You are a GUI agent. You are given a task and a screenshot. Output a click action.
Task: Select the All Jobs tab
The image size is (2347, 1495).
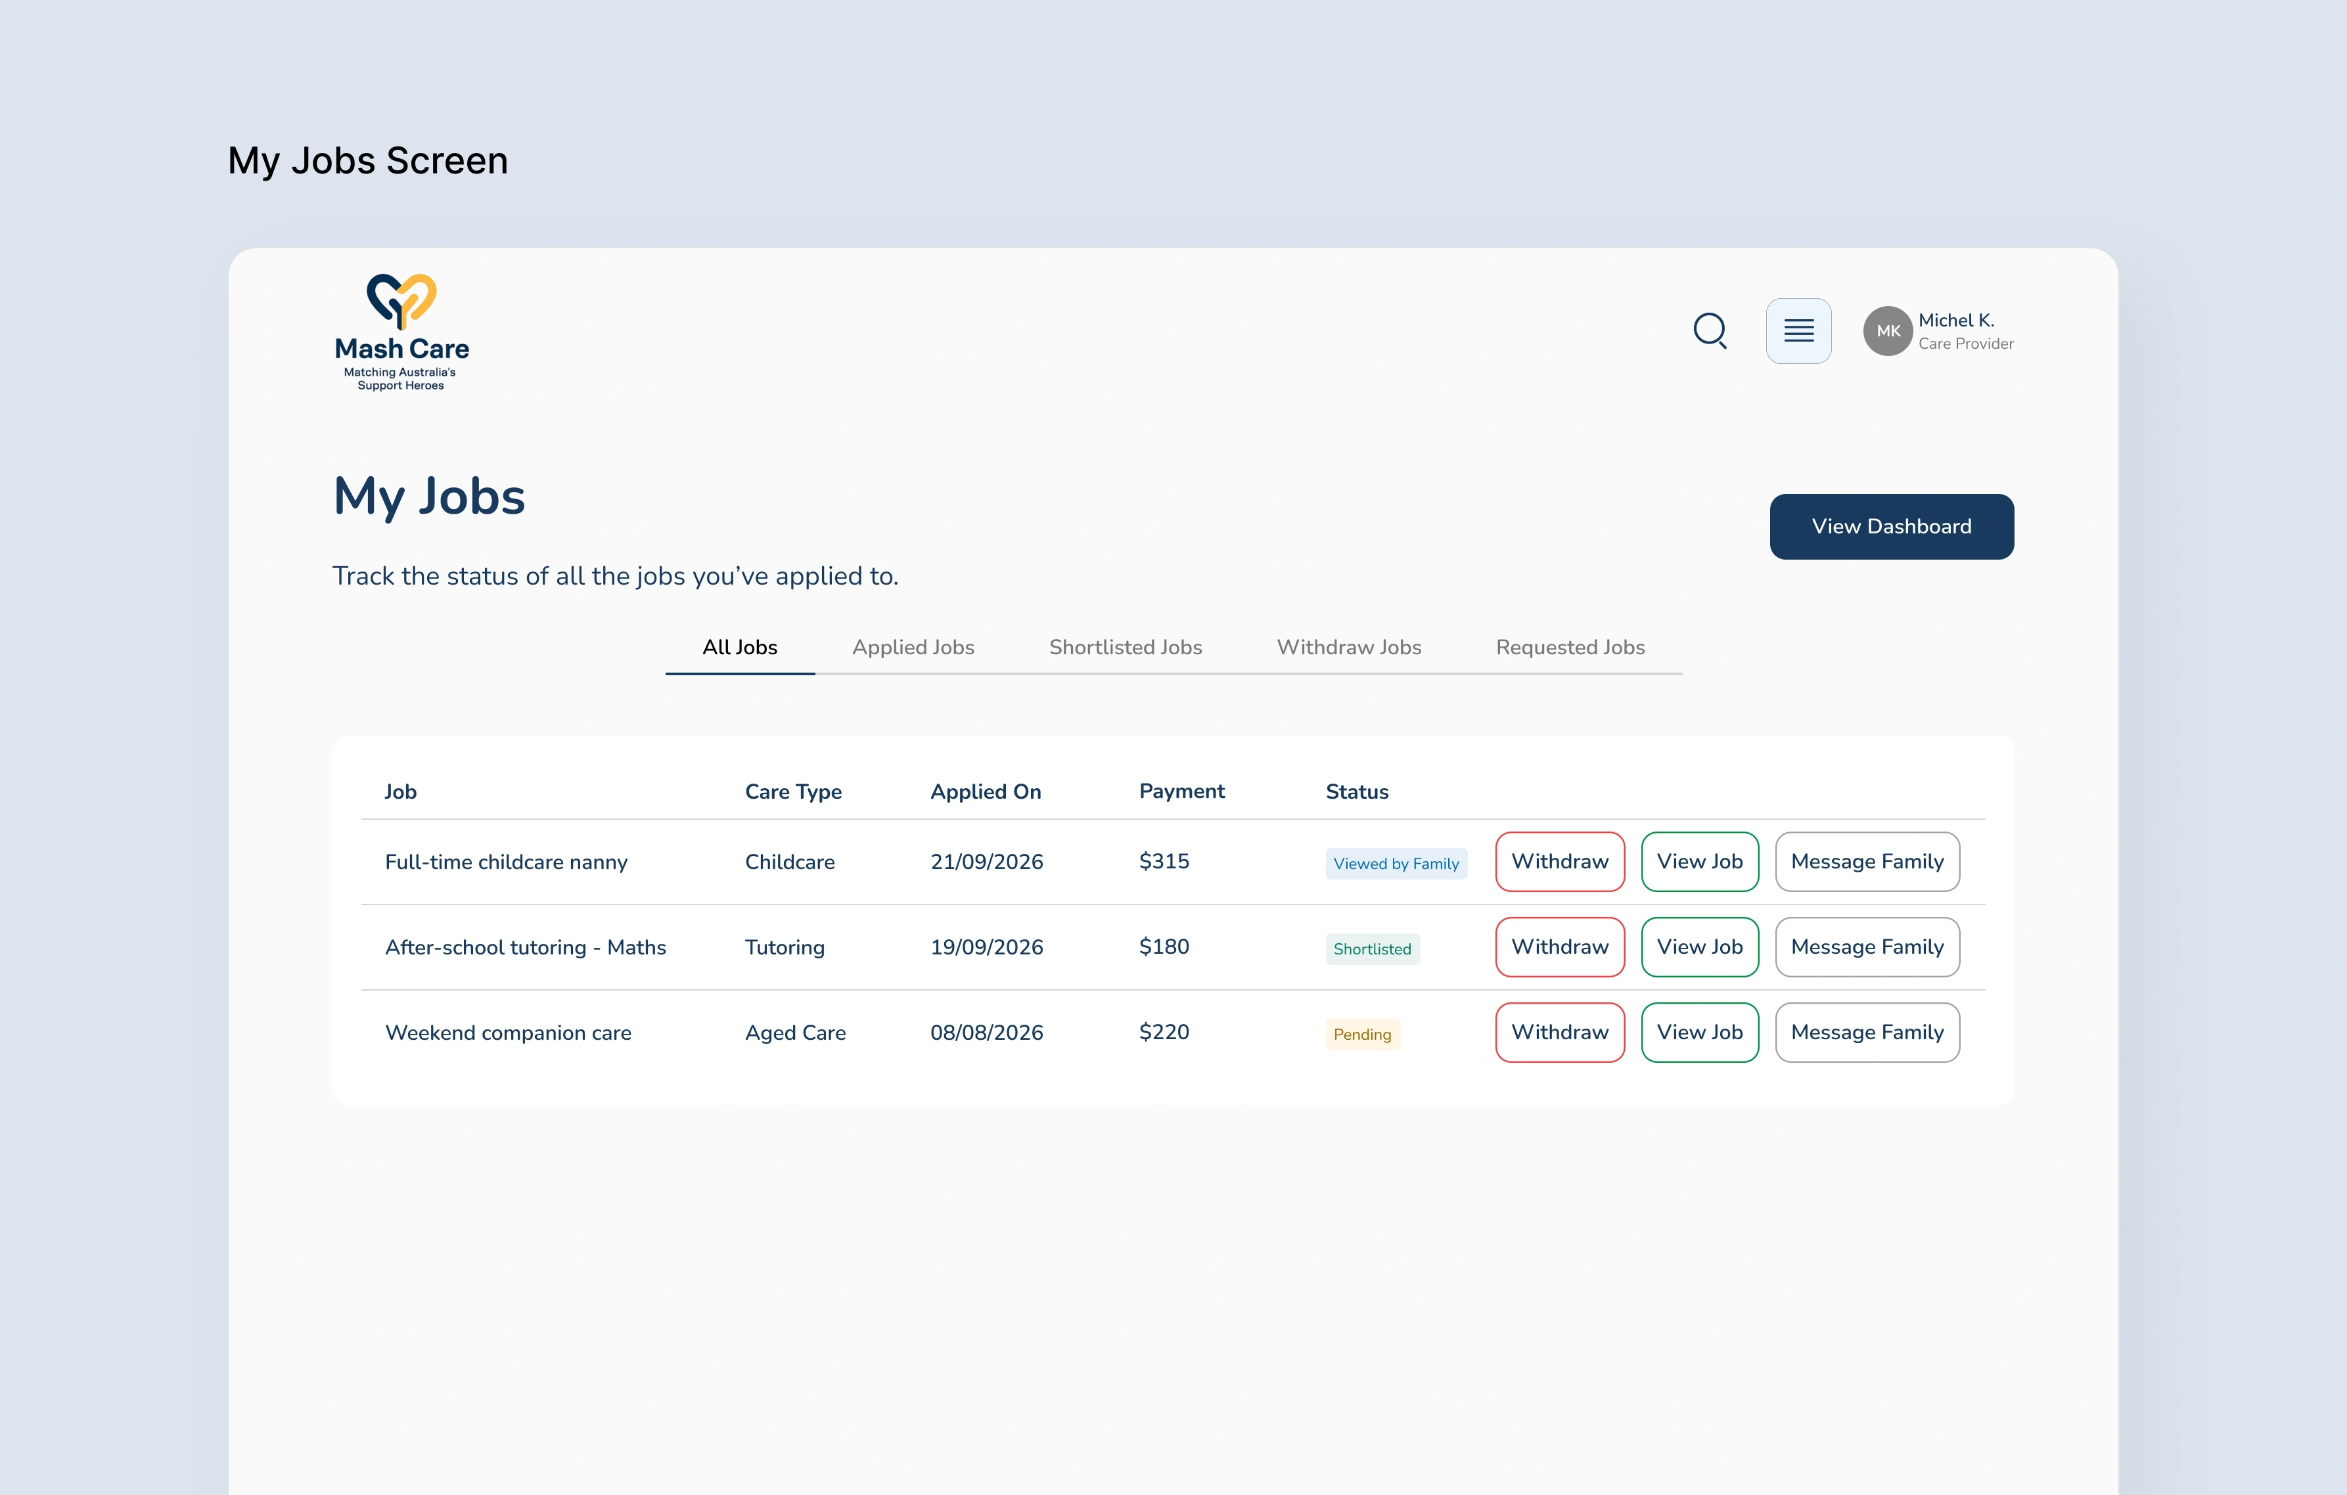click(740, 647)
